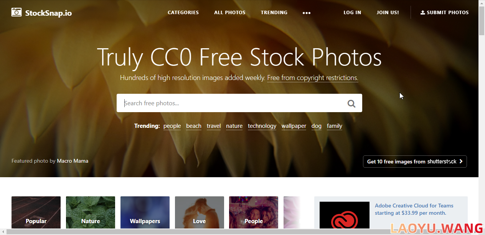Viewport: 485px width, 235px height.
Task: Open 'Free from copyright restrictions' link
Action: coord(313,78)
